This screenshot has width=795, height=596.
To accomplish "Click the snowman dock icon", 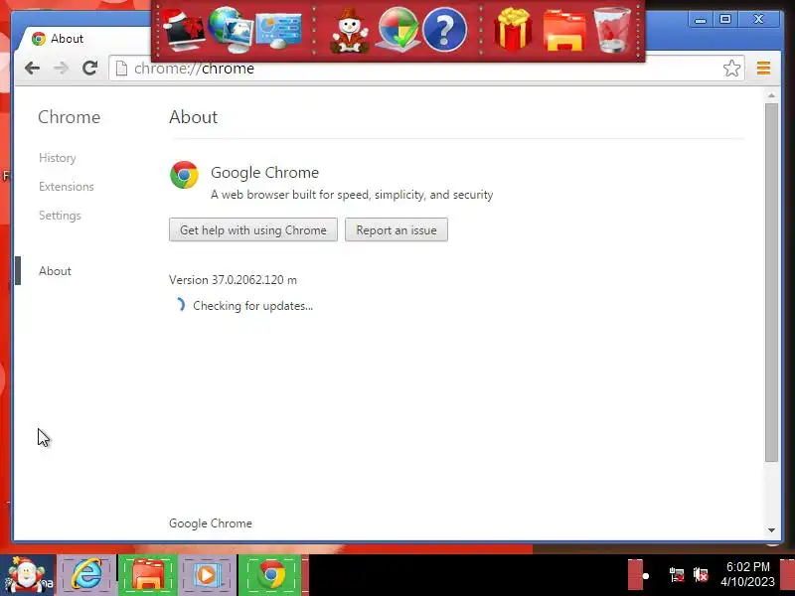I will point(350,31).
